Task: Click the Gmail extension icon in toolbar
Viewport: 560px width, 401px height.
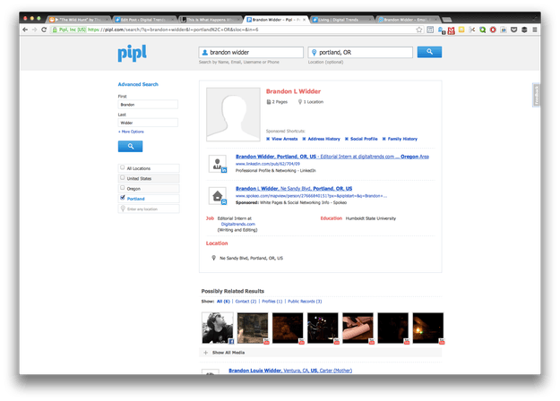Action: (451, 30)
